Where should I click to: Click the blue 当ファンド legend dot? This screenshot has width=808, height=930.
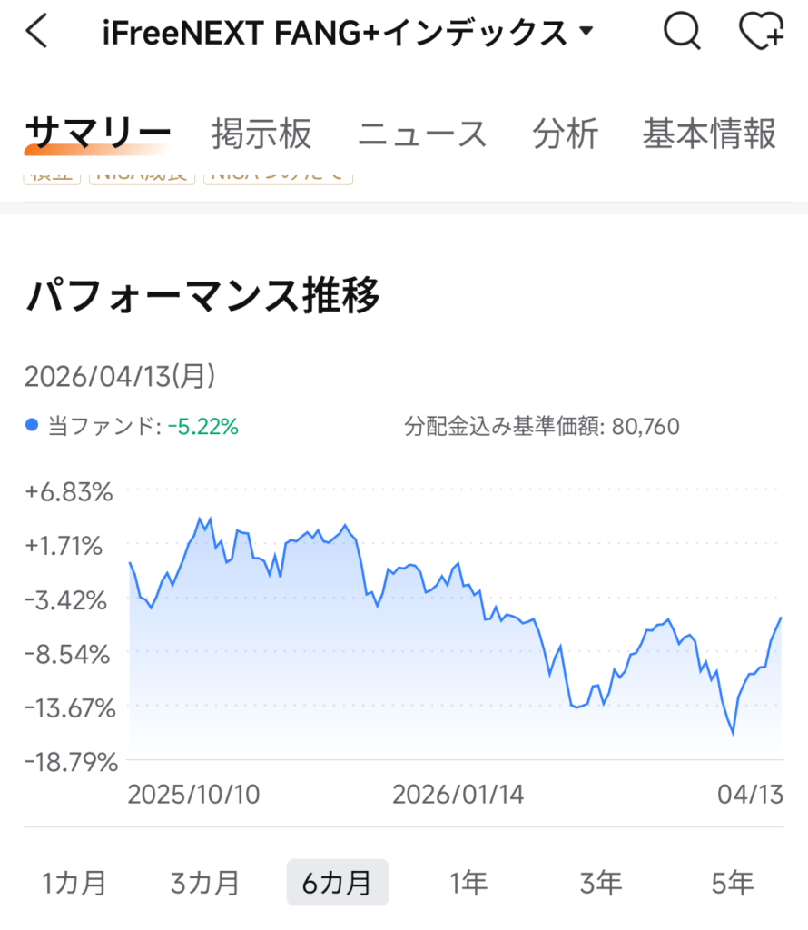point(33,425)
